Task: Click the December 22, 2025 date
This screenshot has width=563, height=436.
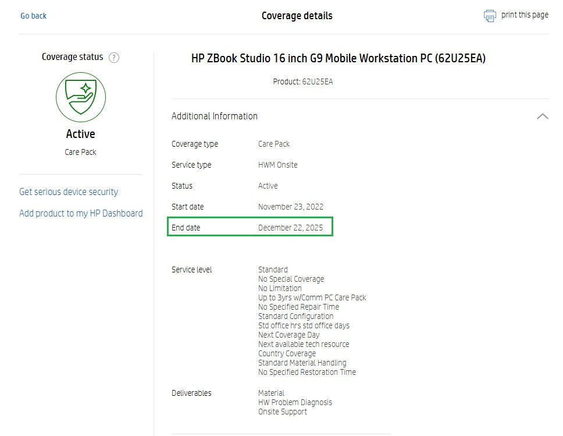Action: click(290, 228)
